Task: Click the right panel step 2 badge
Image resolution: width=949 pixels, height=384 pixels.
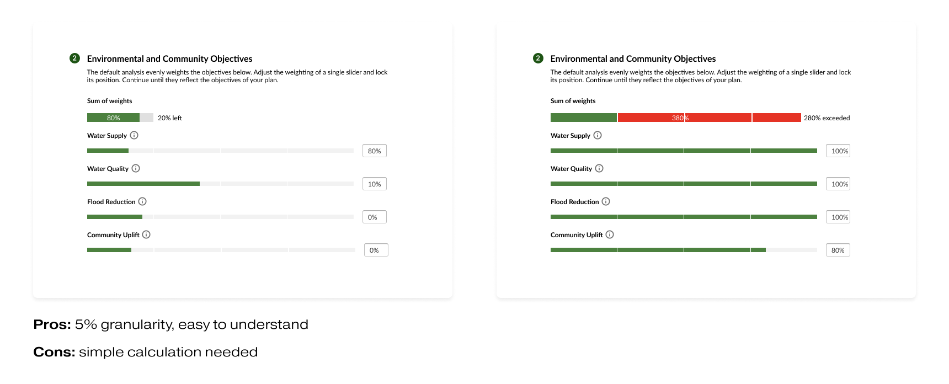Action: (539, 58)
